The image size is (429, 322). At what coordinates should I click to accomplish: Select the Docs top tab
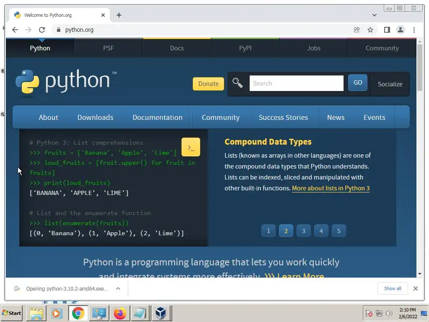[x=177, y=48]
